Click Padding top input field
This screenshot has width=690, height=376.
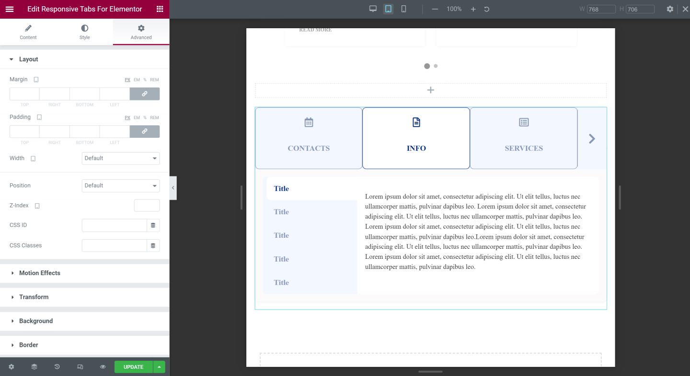(24, 132)
